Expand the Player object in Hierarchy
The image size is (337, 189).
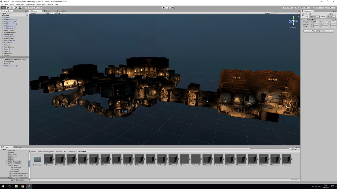click(3, 18)
